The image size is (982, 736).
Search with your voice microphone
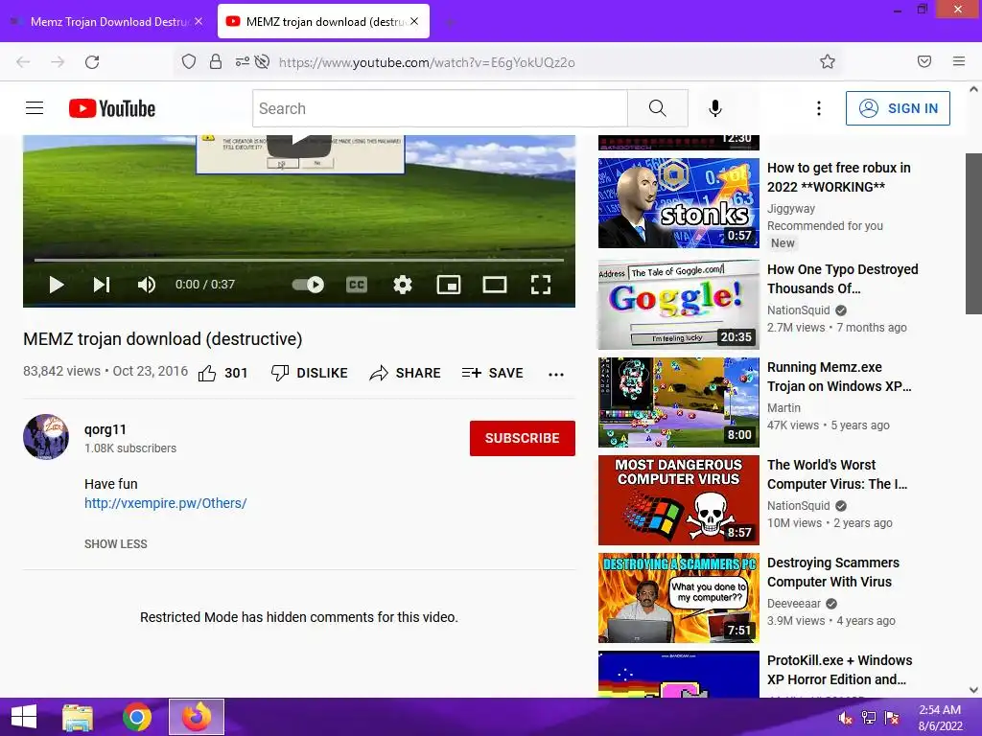point(715,108)
